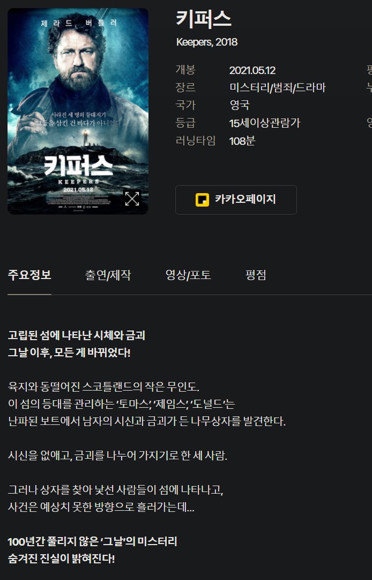Open the 카카오페이지 viewing button

(236, 200)
